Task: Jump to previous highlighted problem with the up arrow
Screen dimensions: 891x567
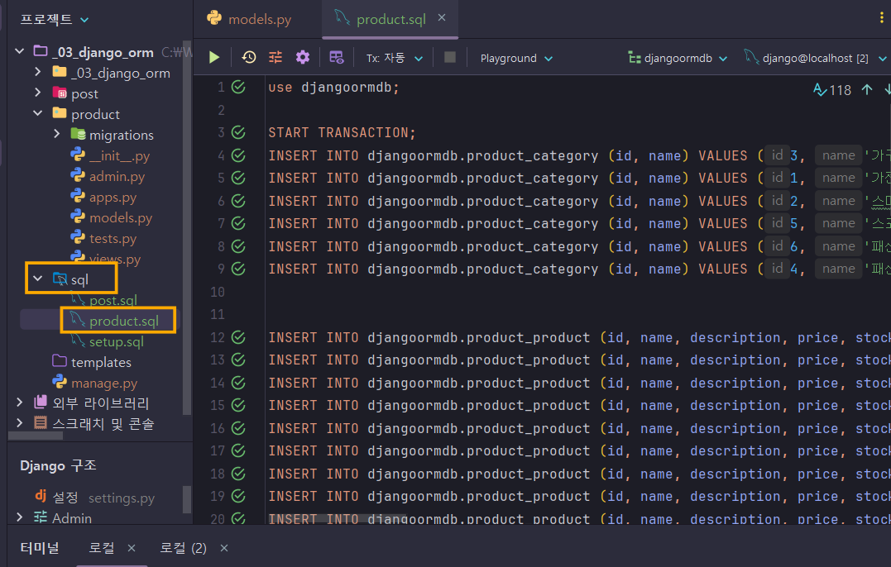Action: pos(866,89)
